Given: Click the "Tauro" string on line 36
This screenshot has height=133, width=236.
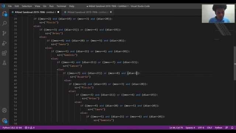Looking at the screenshot, I should [x=62, y=44].
